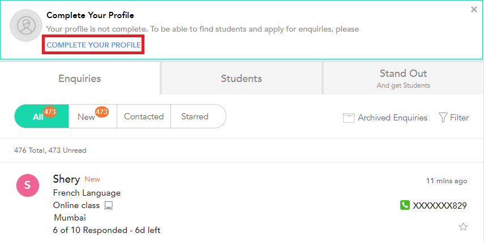The image size is (484, 242).
Task: Click the online class monitor icon
Action: pyautogui.click(x=109, y=205)
